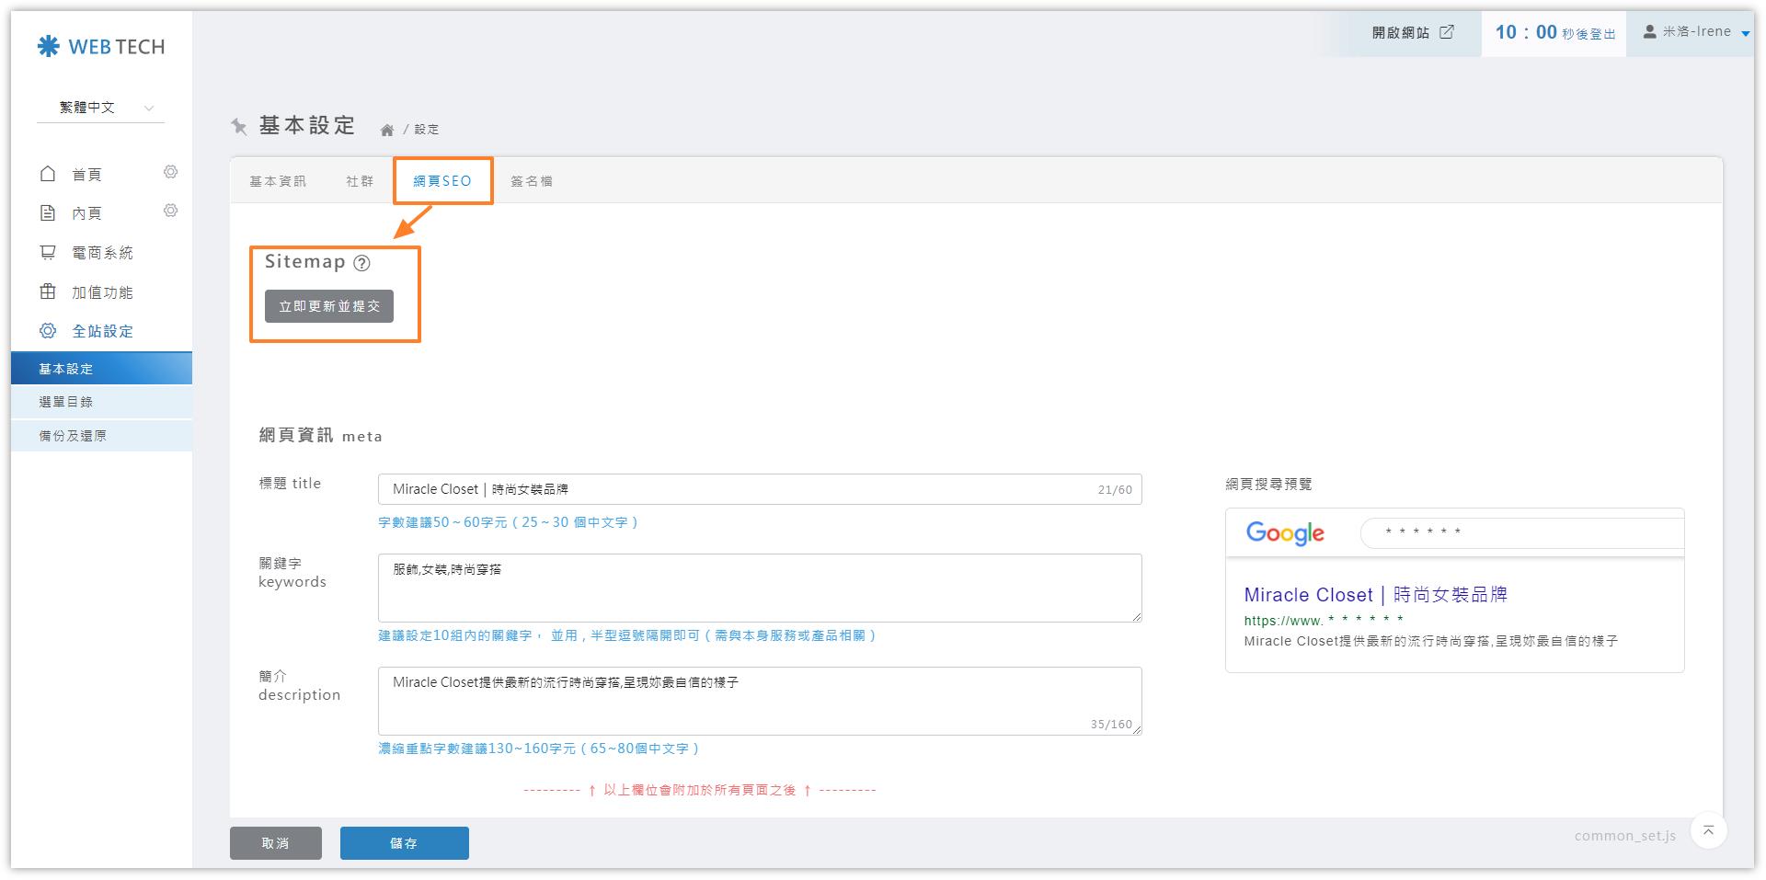Viewport: 1766px width, 880px height.
Task: Collapse the language selector chevron
Action: [150, 108]
